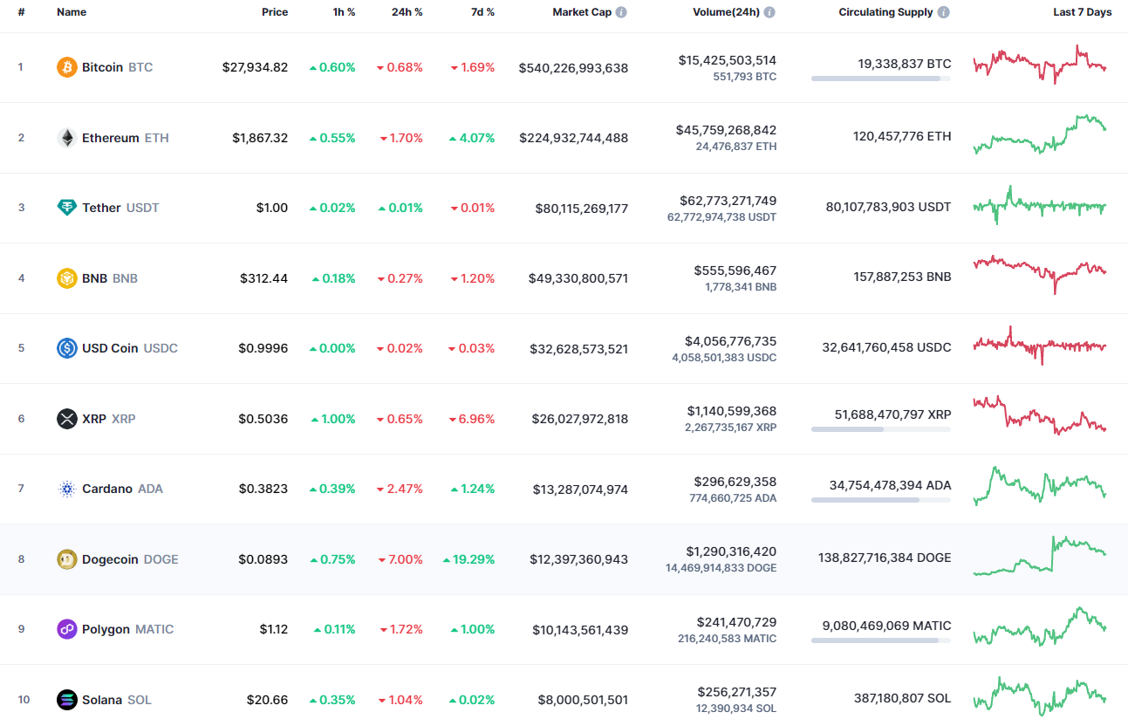Click the Cardano coin logo

(x=65, y=489)
